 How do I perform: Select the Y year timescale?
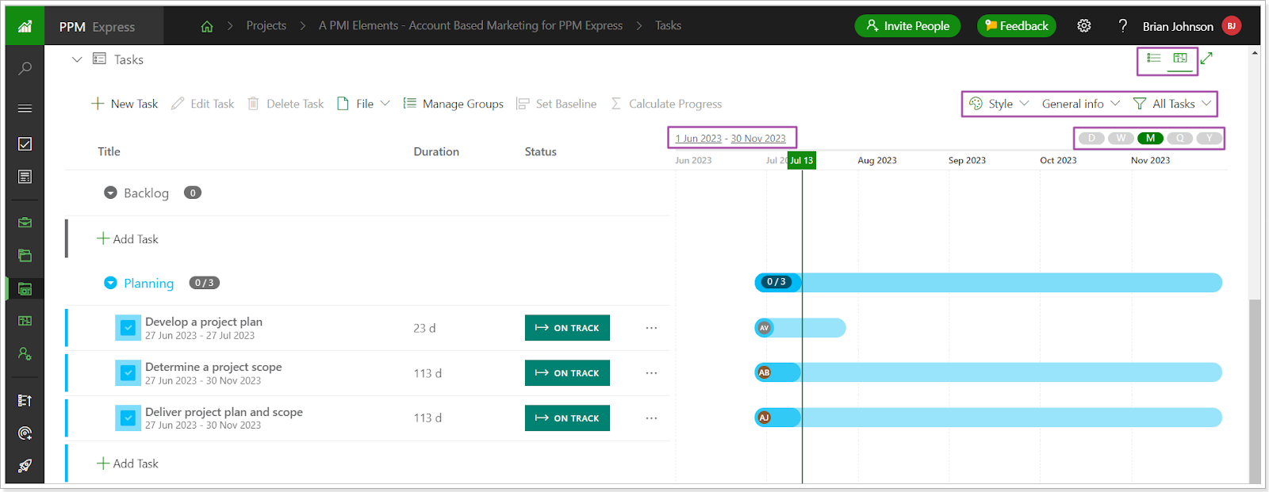pyautogui.click(x=1210, y=139)
